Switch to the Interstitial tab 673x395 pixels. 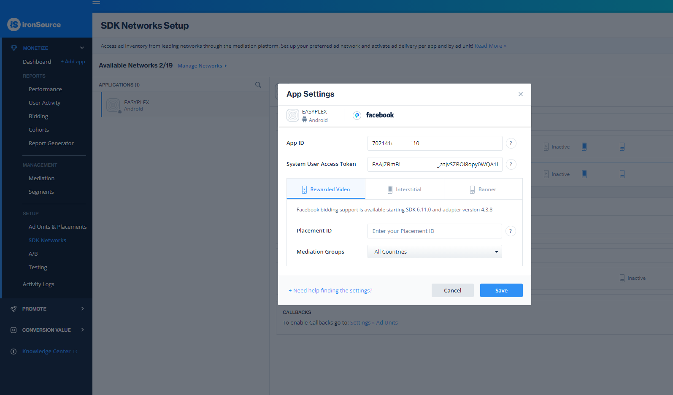(404, 189)
